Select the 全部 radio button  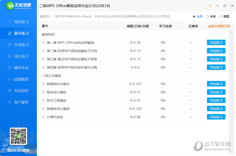(x=194, y=16)
